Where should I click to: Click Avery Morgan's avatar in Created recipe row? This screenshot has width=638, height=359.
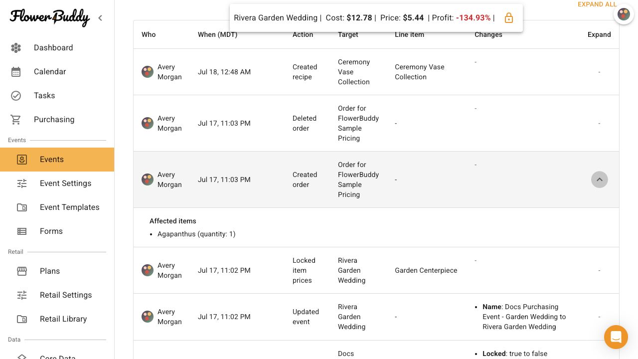[148, 72]
